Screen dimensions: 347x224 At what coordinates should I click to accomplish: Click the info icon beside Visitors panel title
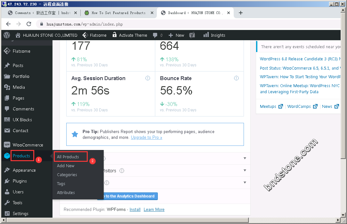click(122, 171)
